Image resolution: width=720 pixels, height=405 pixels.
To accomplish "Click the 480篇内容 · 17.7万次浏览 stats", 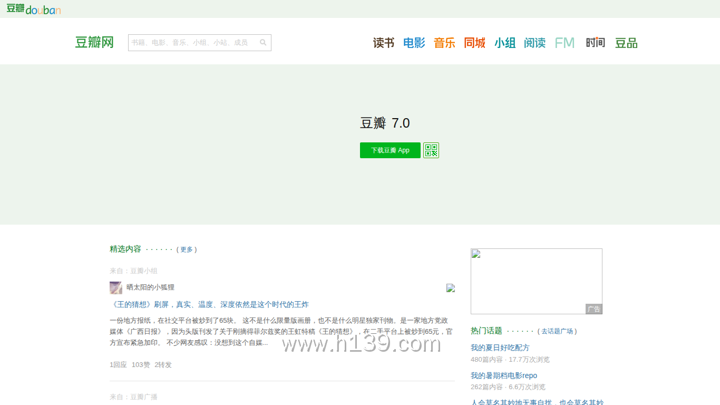I will (510, 360).
